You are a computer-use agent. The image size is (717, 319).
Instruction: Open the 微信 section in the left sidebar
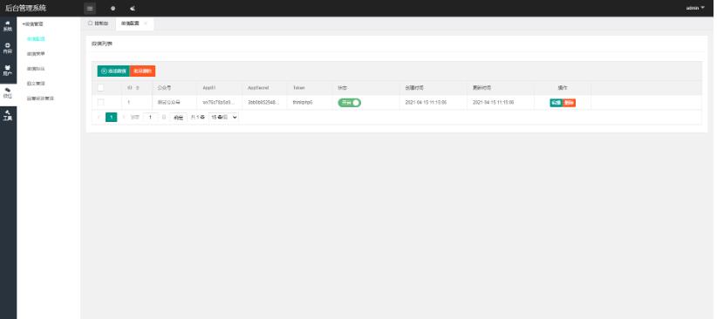[x=8, y=92]
